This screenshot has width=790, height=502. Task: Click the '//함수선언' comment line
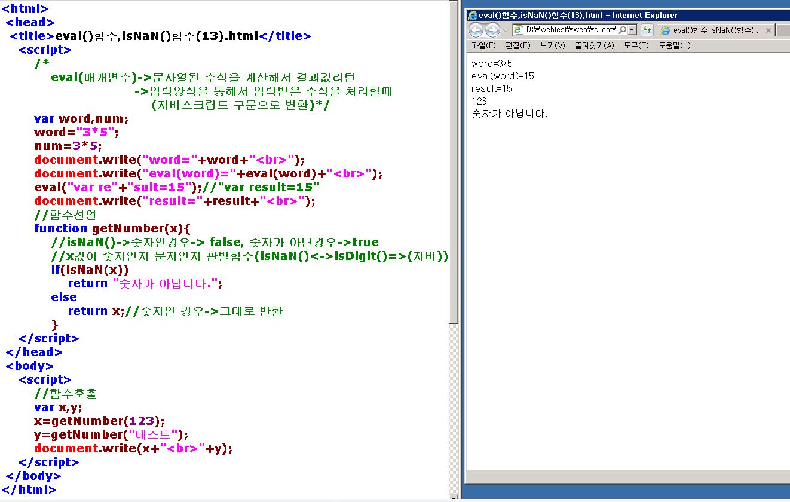point(65,215)
